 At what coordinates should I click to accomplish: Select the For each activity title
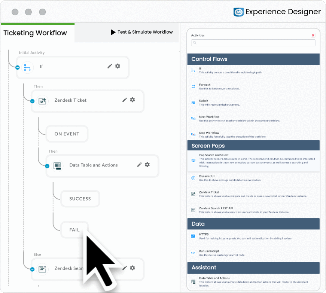click(205, 85)
